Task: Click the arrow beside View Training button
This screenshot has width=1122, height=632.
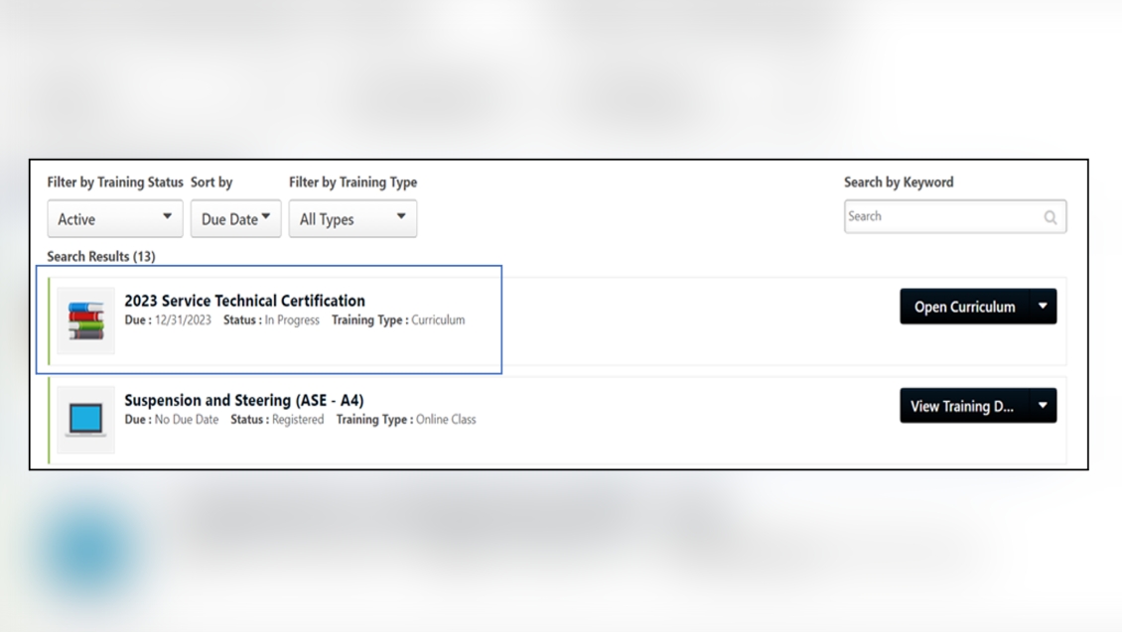Action: (1043, 406)
